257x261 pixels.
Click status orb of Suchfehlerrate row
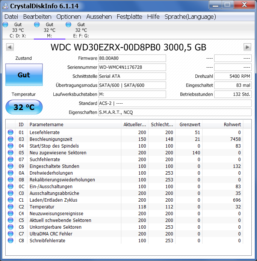(x=11, y=160)
